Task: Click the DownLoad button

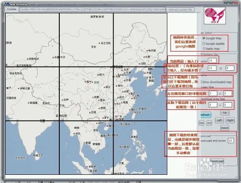Action: click(x=217, y=161)
